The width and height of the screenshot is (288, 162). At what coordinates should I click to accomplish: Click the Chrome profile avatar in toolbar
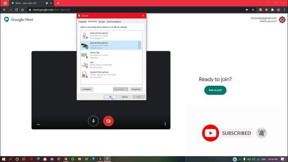pyautogui.click(x=279, y=10)
